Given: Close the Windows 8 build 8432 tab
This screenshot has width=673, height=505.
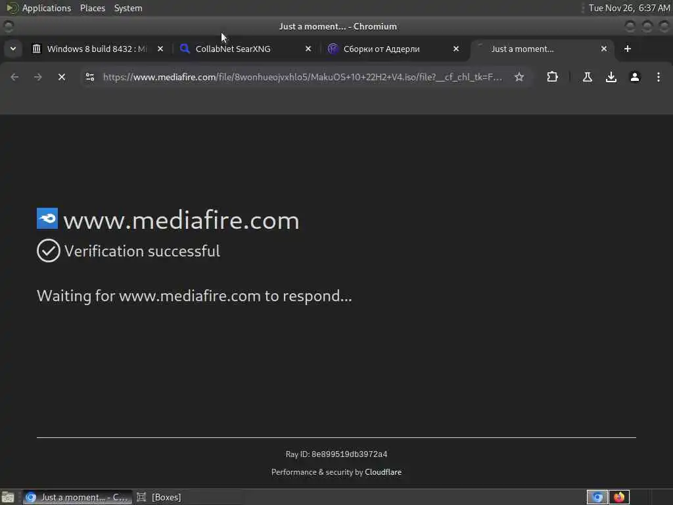Looking at the screenshot, I should [160, 49].
